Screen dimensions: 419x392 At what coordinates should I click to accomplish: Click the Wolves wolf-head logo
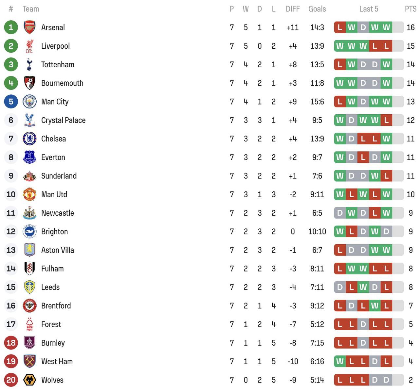pyautogui.click(x=29, y=380)
